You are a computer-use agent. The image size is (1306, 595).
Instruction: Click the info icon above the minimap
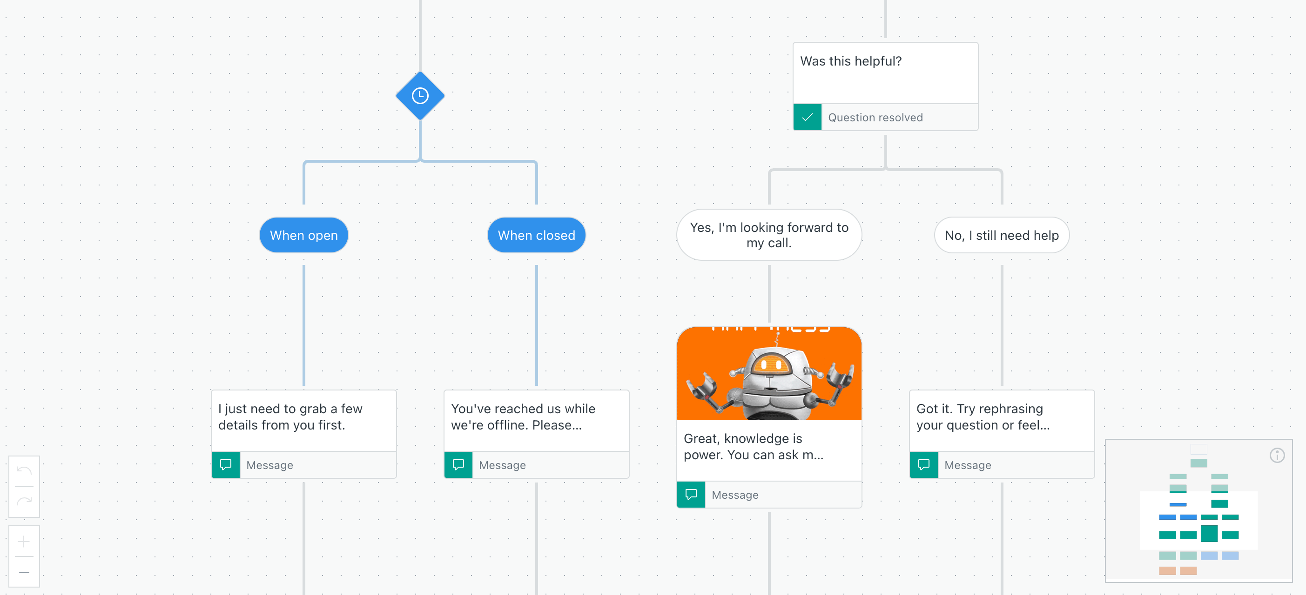[1278, 456]
